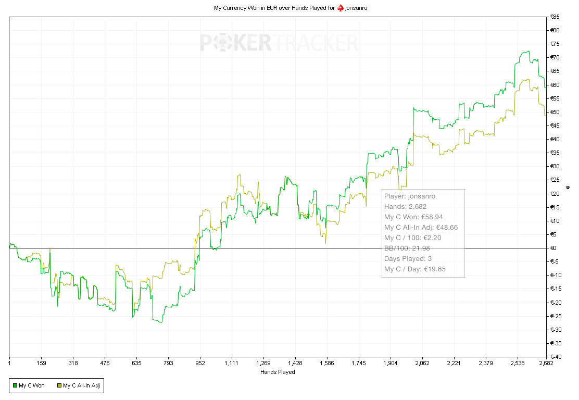Screen dimensions: 579x400
Task: Click the x-axis tick label 318
Action: 73,363
